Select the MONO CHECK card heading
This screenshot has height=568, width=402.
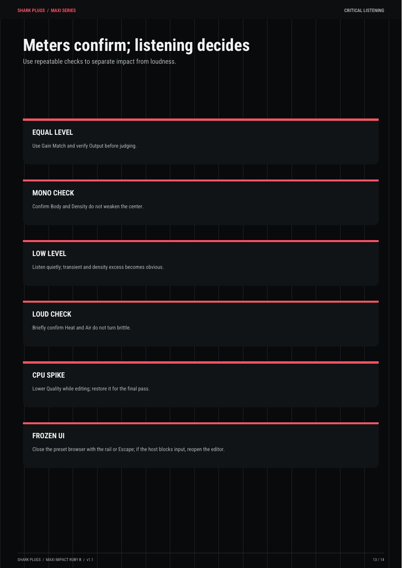(53, 193)
